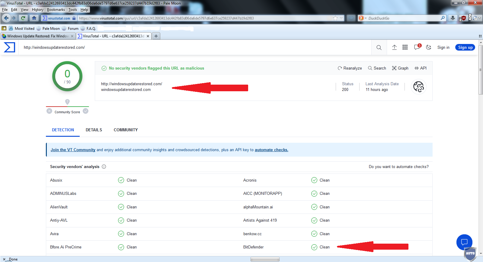Open the uBlock Origin extension icon

pos(463,18)
